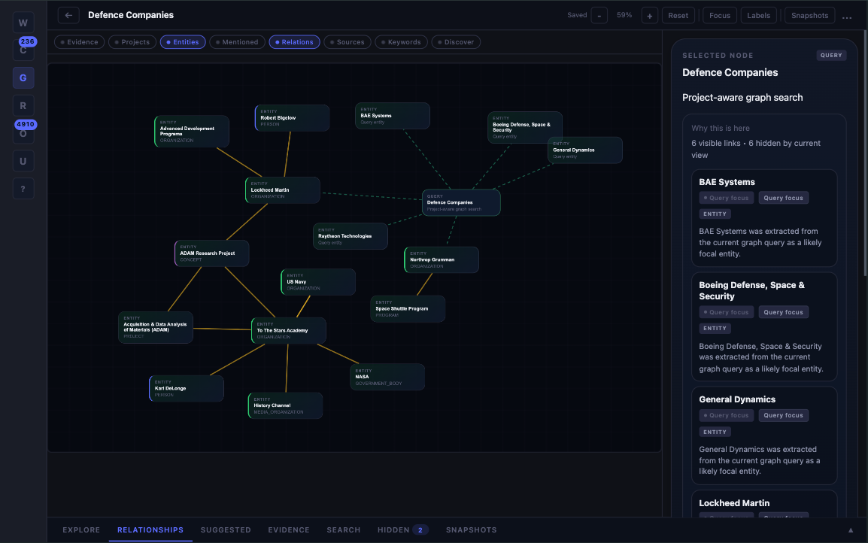Open the W sidebar section
The image size is (868, 543).
tap(23, 23)
